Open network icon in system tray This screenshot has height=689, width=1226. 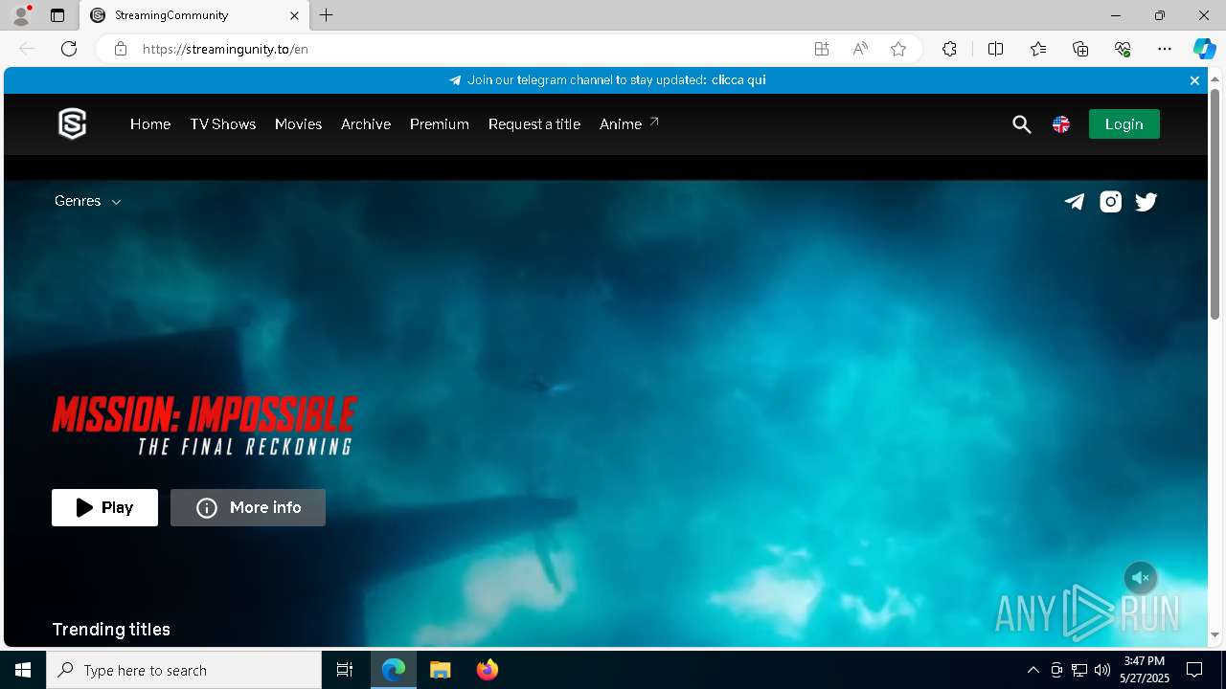click(1079, 670)
